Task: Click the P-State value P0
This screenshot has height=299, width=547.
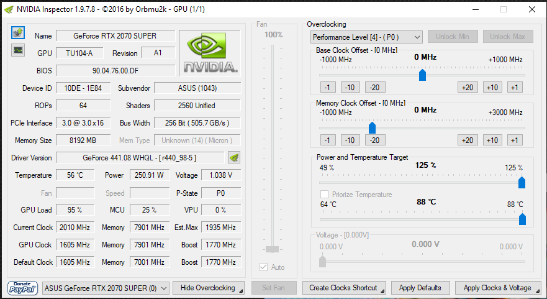Action: 221,193
